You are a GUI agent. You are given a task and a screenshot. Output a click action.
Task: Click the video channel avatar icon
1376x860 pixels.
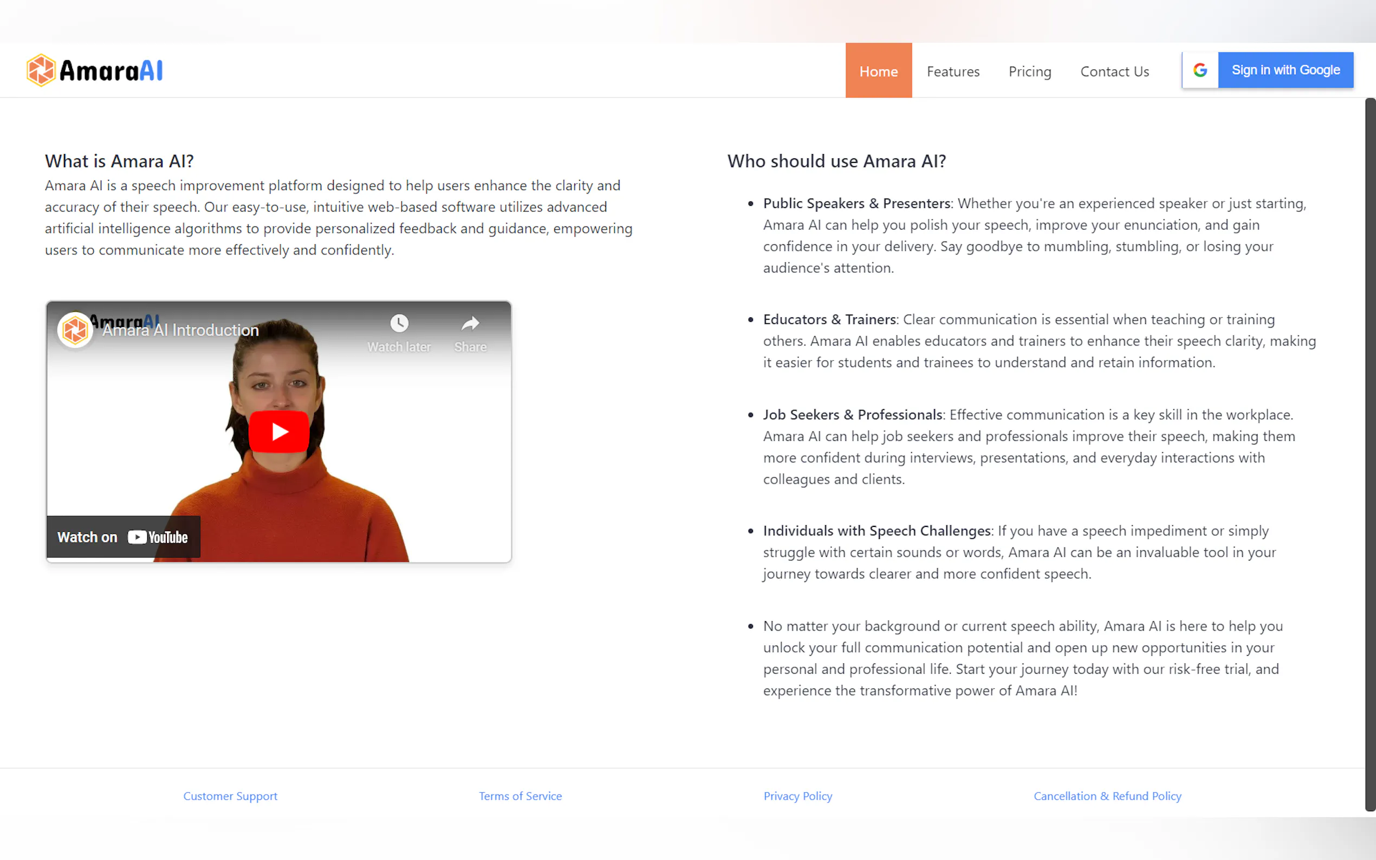click(x=75, y=330)
